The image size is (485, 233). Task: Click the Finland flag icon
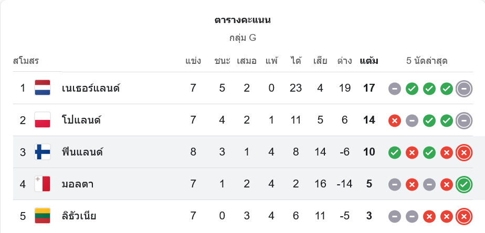point(43,152)
